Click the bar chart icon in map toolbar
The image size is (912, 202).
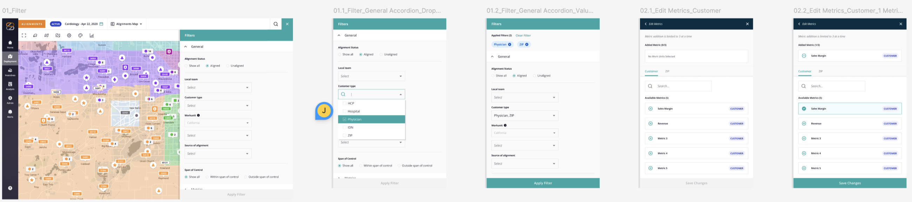click(x=92, y=35)
